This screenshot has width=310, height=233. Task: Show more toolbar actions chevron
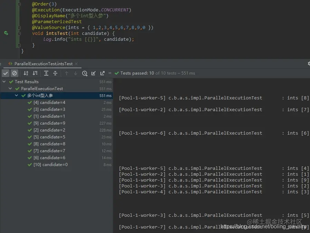[110, 73]
